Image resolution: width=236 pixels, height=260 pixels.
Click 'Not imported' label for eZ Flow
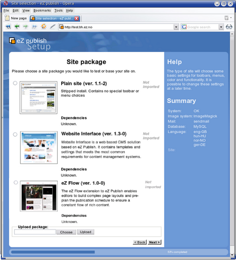point(153,185)
